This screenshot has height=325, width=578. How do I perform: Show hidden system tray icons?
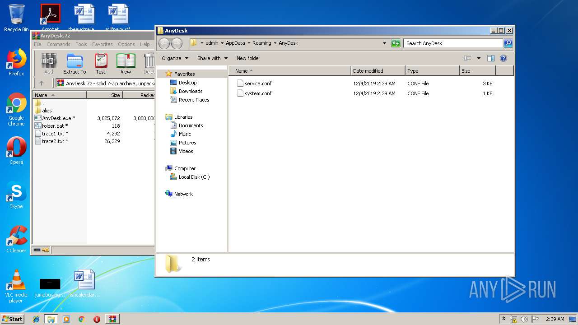[504, 319]
